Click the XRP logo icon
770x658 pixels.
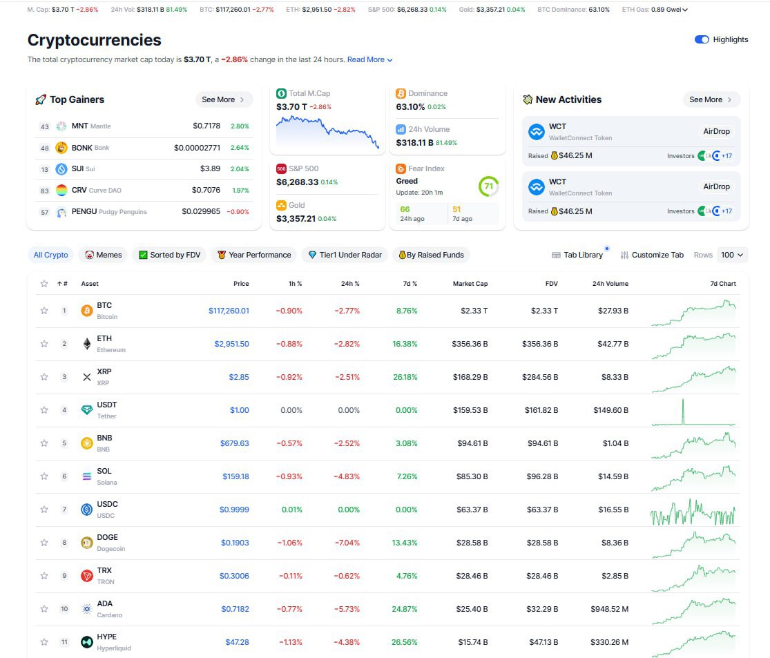[87, 377]
